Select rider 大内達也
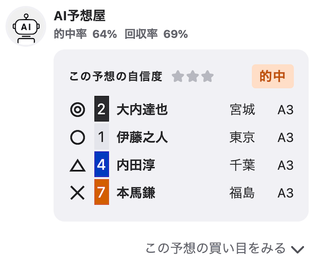 (x=142, y=110)
